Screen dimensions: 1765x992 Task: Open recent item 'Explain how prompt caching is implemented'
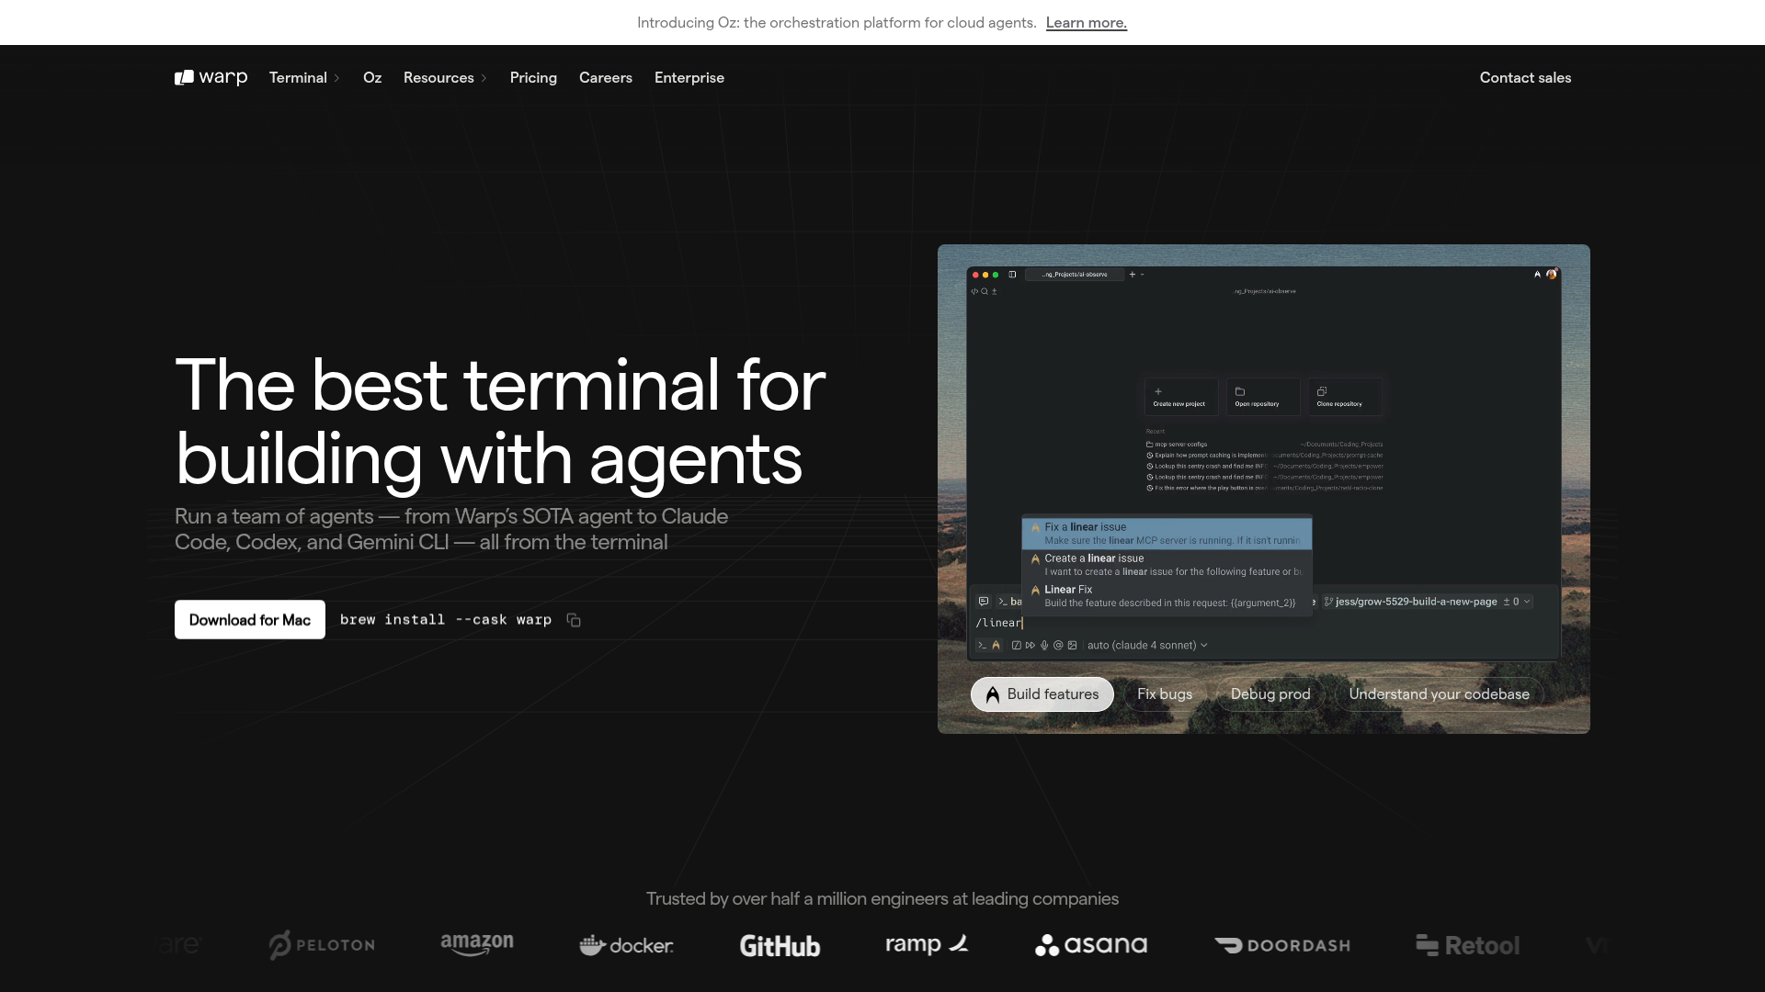coord(1264,456)
